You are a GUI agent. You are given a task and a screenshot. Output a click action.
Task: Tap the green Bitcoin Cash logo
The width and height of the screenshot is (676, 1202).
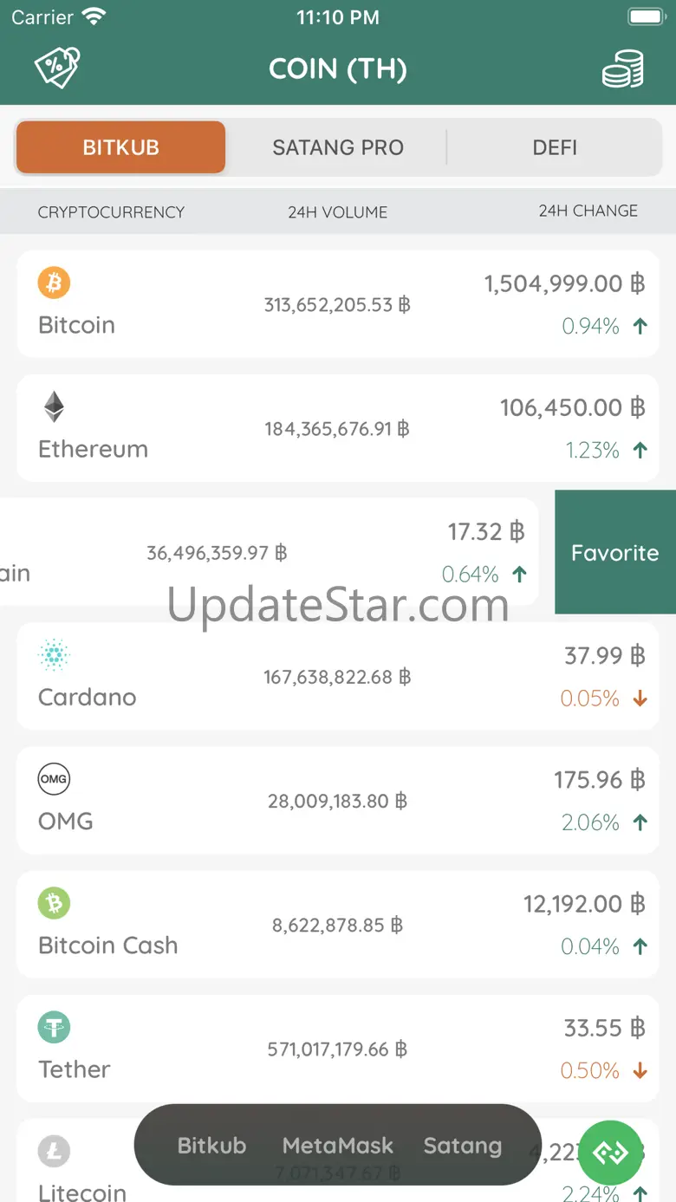point(54,903)
